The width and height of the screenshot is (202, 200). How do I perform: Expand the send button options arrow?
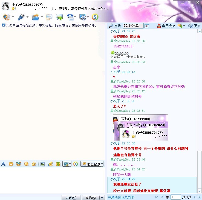102,198
